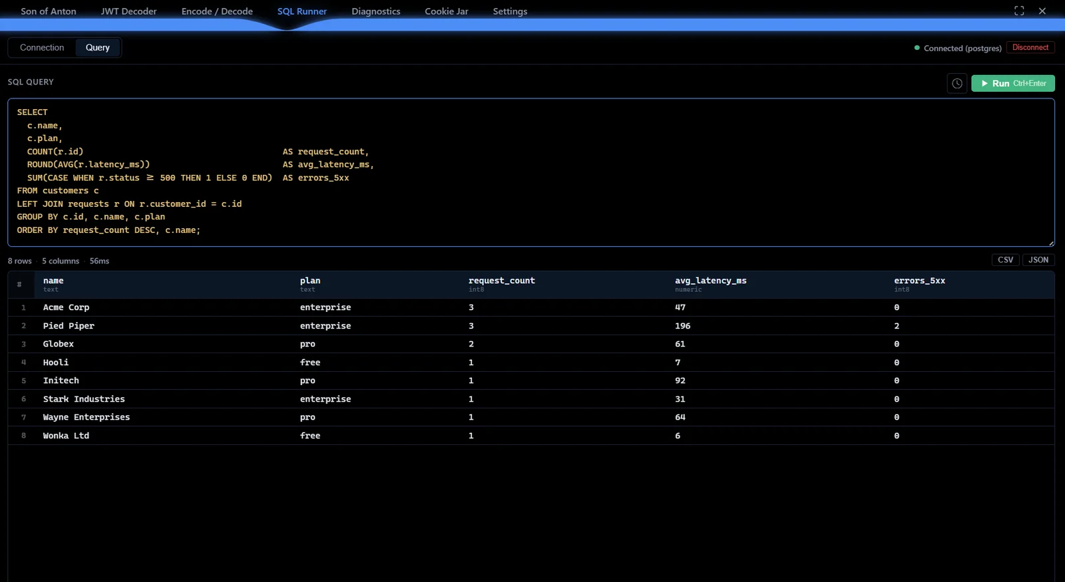Click Hooli's plan value free

310,363
